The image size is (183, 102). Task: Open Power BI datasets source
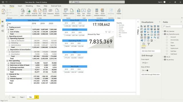(x=35, y=12)
